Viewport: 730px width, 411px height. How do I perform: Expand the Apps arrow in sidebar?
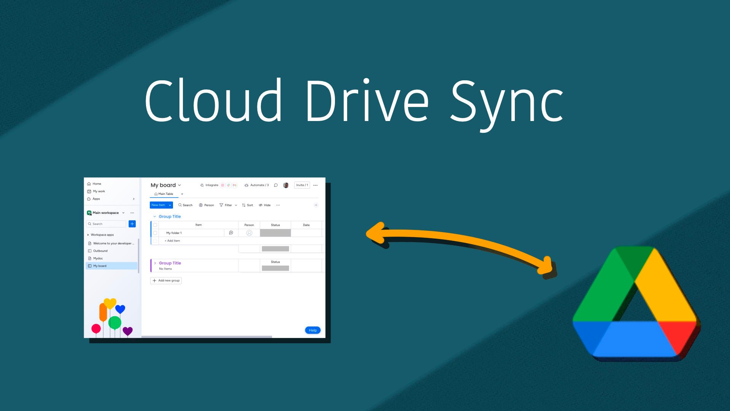[x=133, y=199]
